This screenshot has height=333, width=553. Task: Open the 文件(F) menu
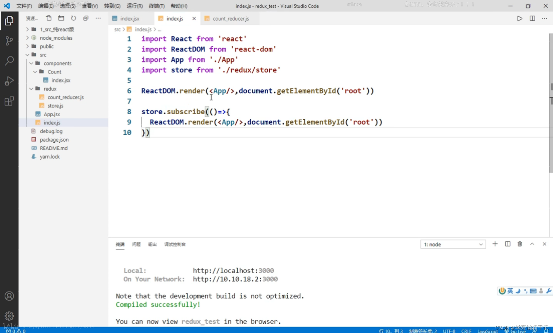[24, 6]
